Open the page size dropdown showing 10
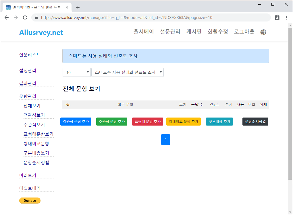Image resolution: width=293 pixels, height=215 pixels. click(76, 73)
